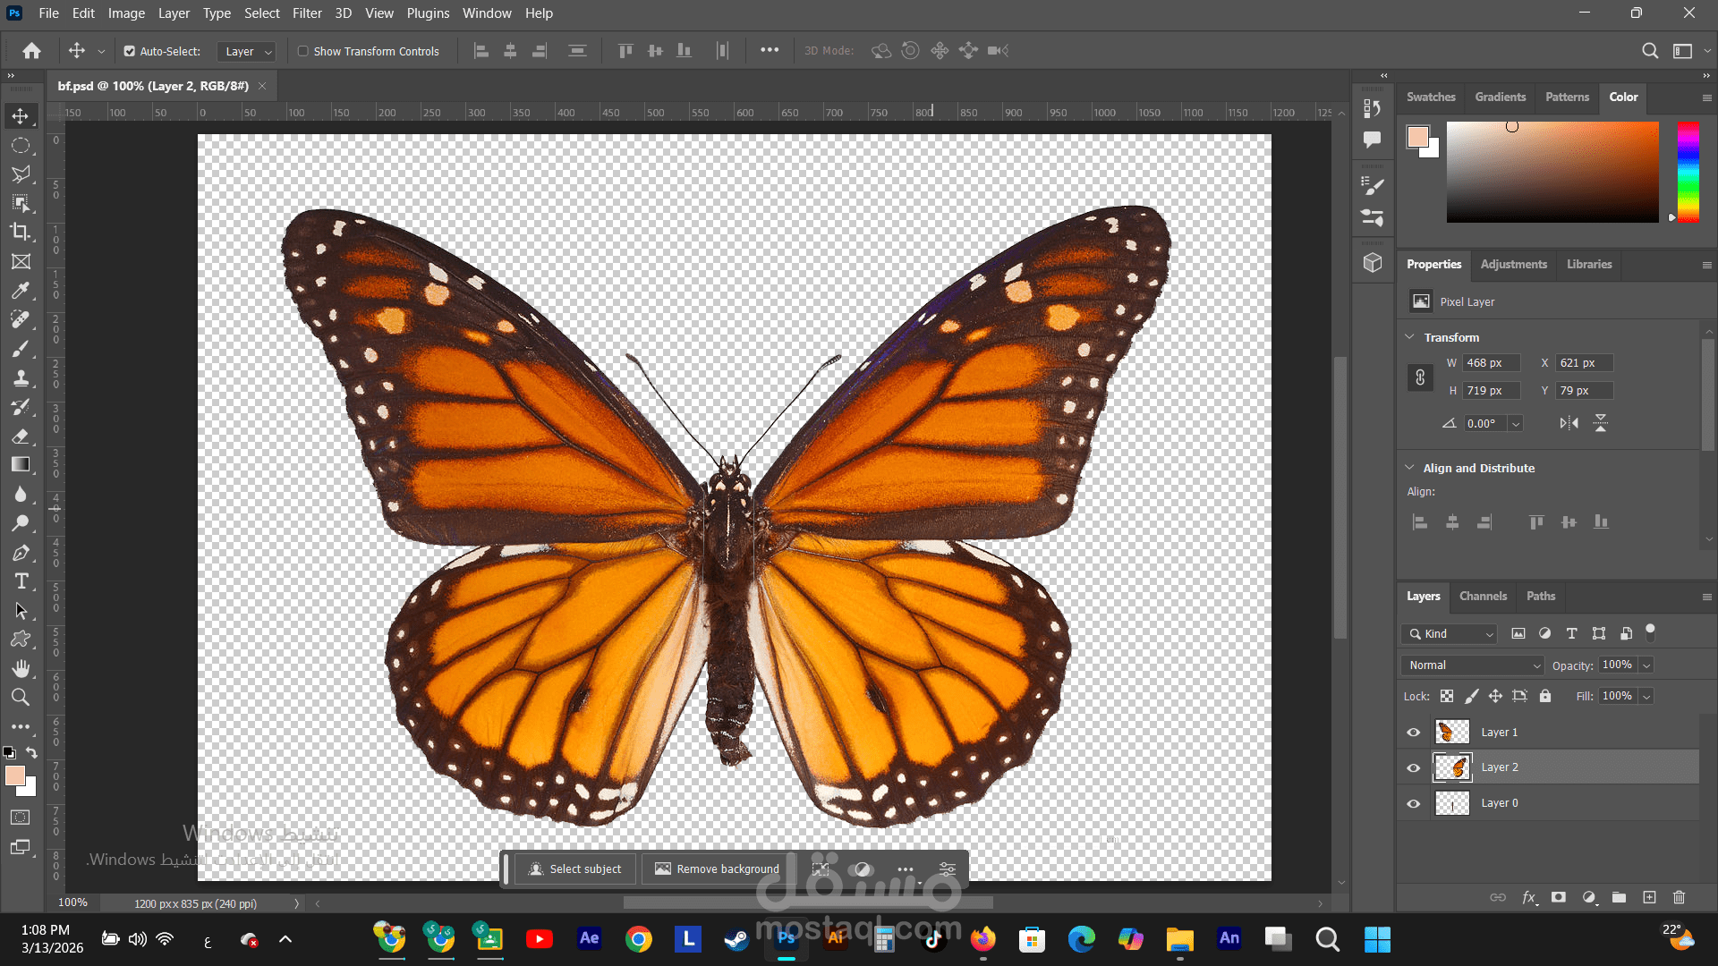Select the Eyedropper tool
This screenshot has width=1718, height=966.
(21, 291)
